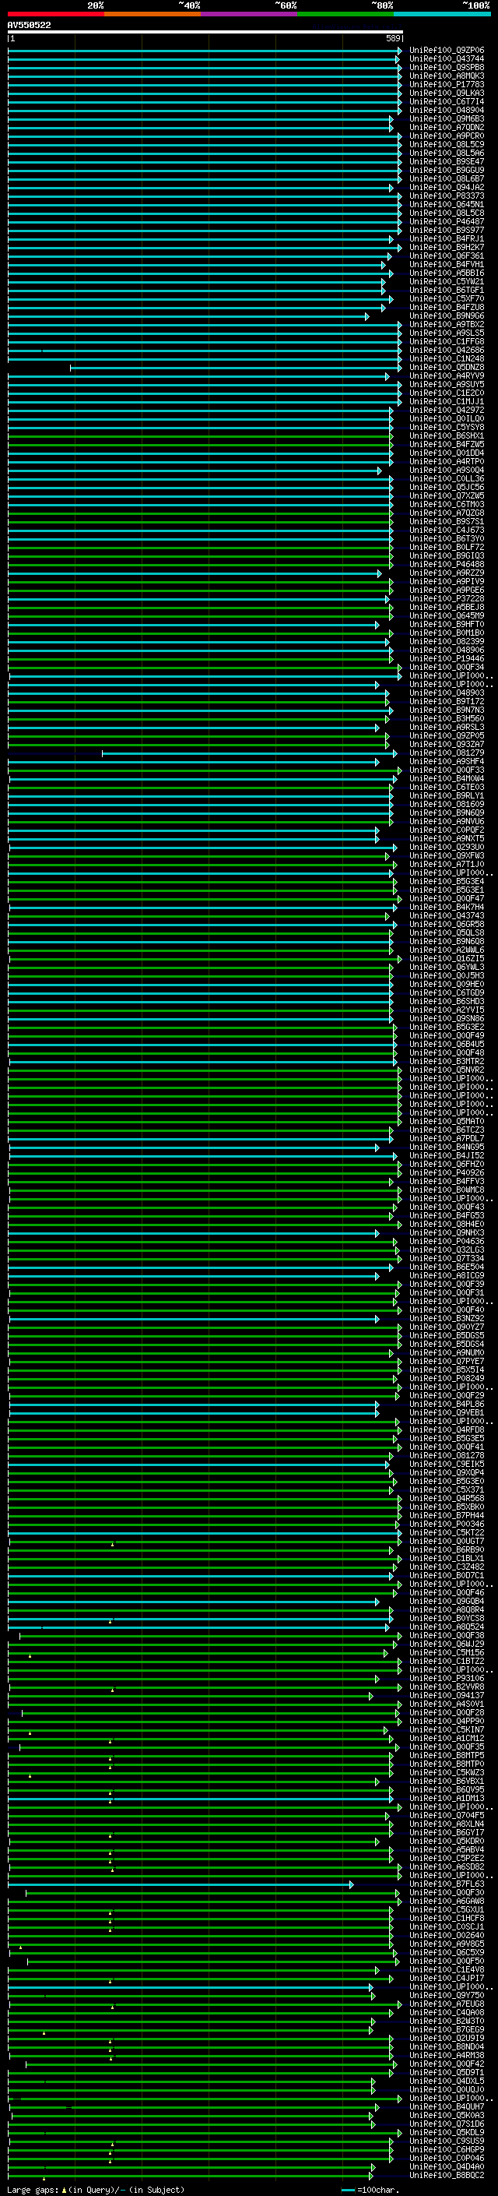Select the UniRef100_P00346 label

[x=447, y=1525]
